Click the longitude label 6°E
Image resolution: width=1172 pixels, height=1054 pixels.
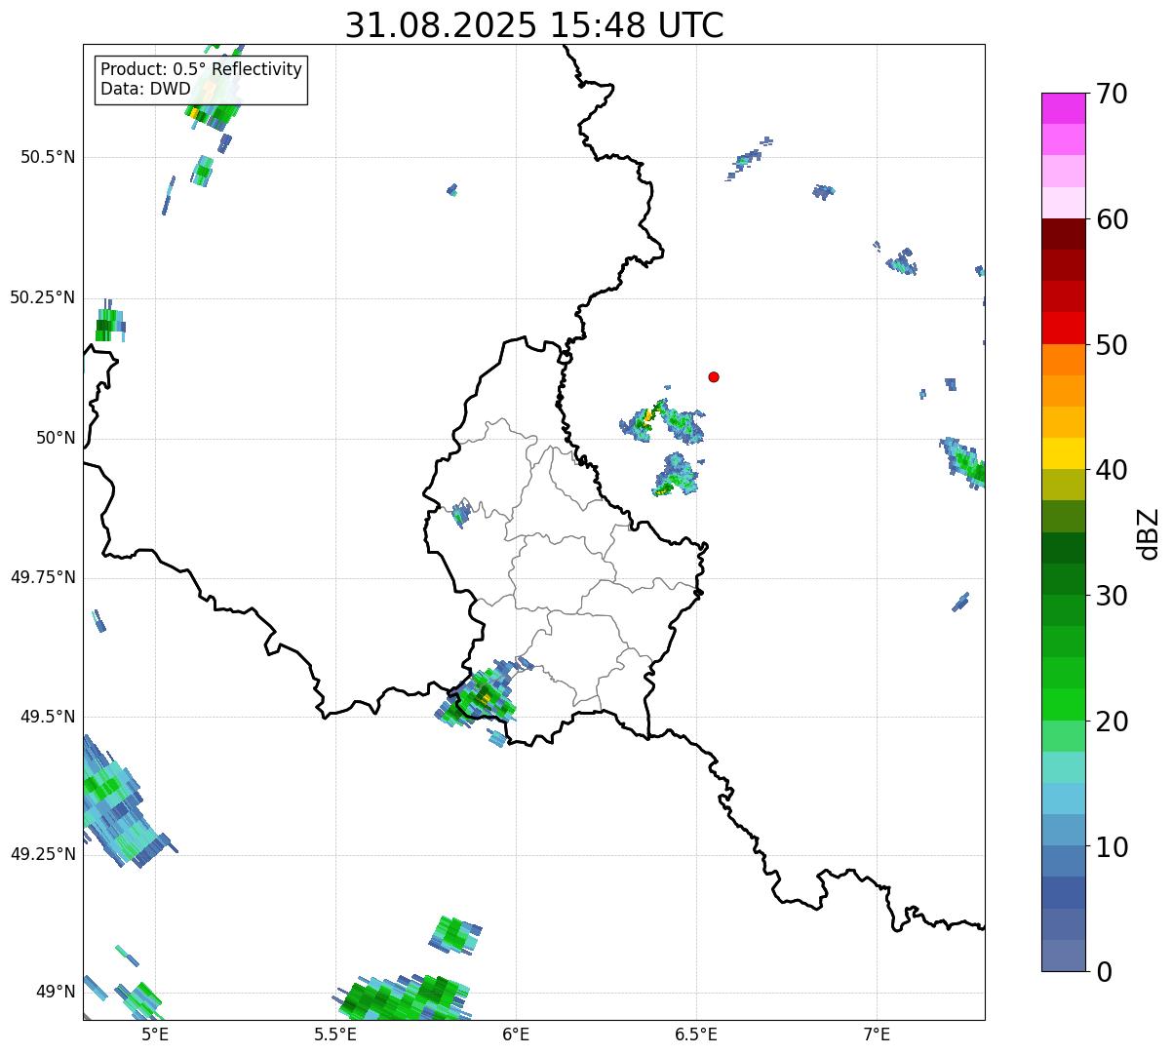coord(516,1034)
